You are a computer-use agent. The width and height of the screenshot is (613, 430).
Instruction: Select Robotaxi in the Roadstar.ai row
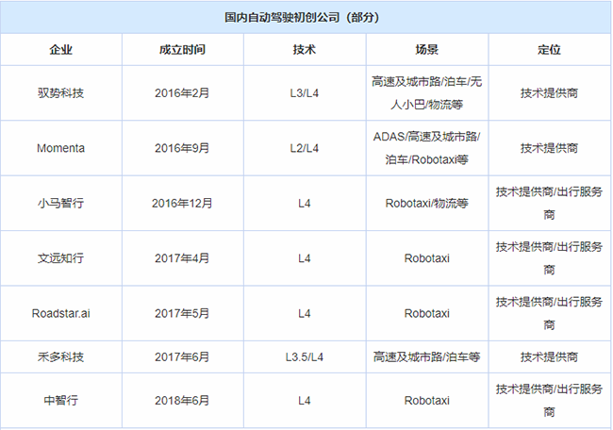tap(427, 313)
